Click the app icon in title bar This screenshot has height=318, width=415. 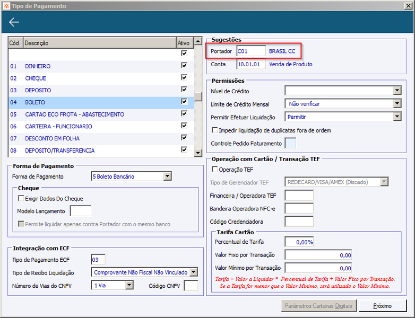[x=6, y=6]
